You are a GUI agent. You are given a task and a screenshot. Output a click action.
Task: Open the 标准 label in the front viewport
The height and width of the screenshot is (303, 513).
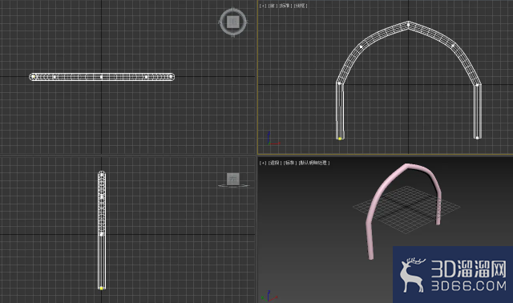(x=285, y=6)
